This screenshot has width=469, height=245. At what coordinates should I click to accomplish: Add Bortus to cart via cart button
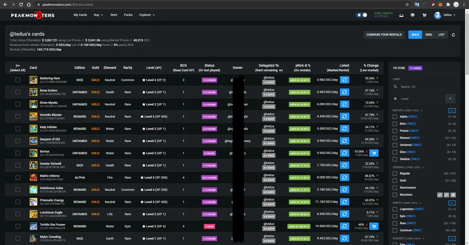click(x=374, y=153)
